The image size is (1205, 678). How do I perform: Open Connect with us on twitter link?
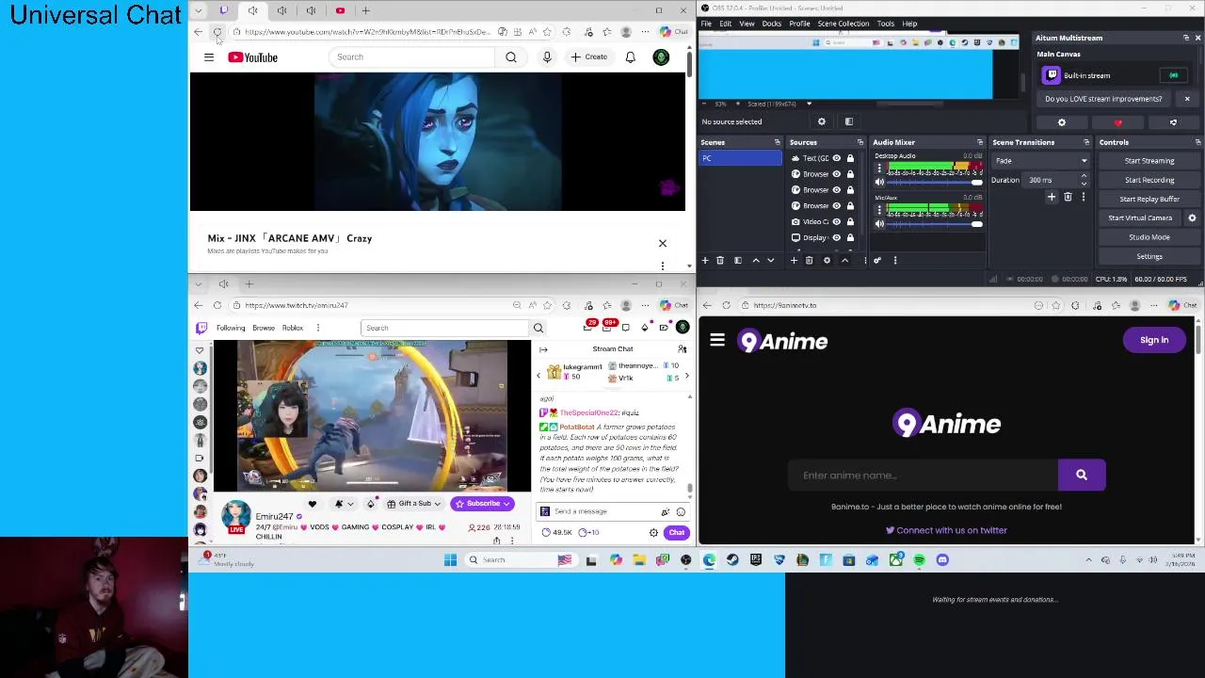coord(946,530)
